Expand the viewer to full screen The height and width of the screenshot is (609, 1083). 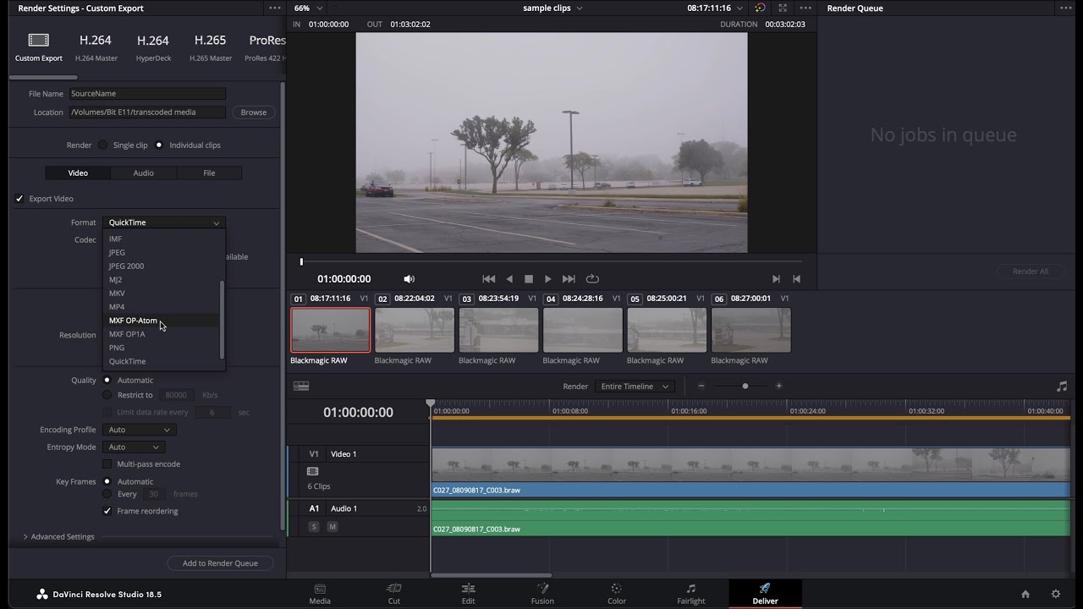pos(783,8)
